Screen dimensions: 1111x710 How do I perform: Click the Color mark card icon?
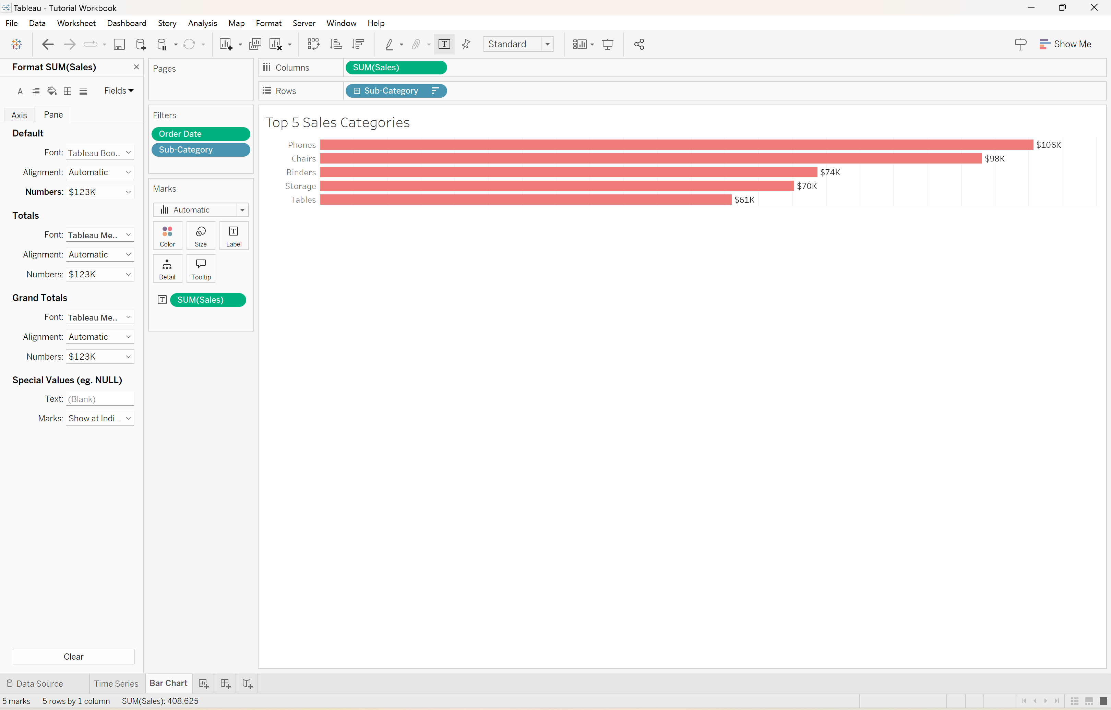pos(167,235)
